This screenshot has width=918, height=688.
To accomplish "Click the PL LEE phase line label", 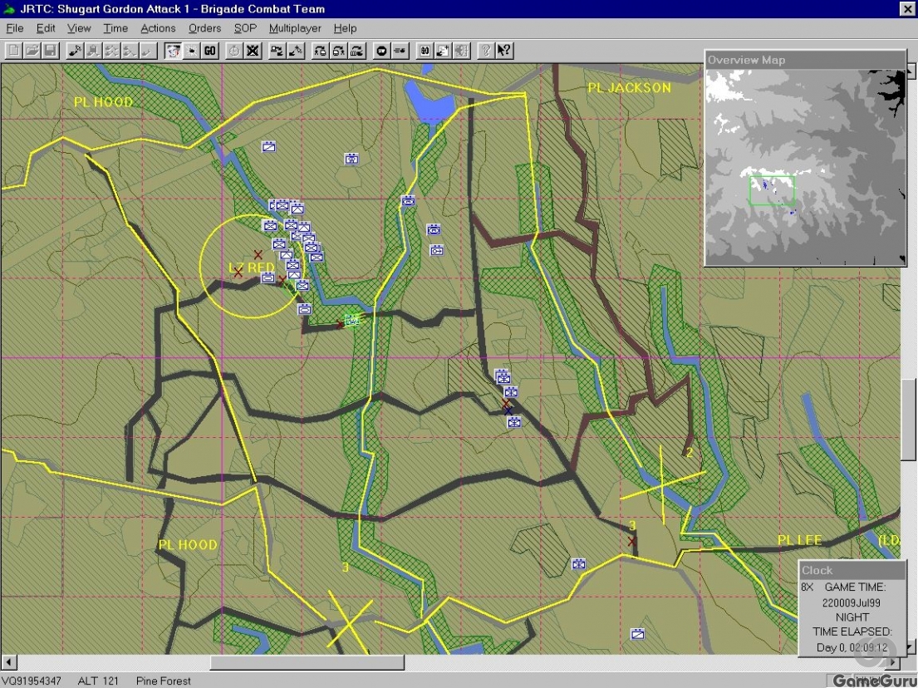I will (799, 540).
